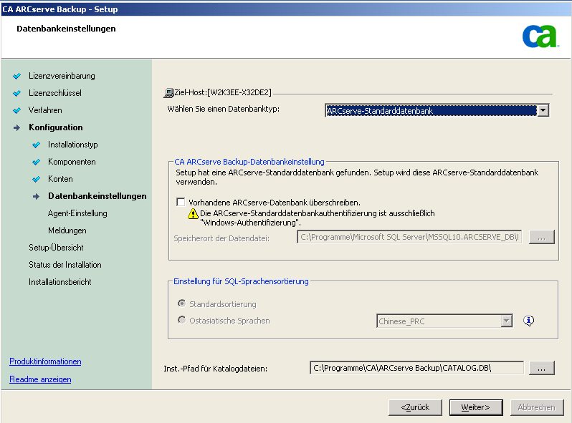Browse for Speicherort der Datendatei
Viewport: 572px width, 423px height.
tap(542, 237)
